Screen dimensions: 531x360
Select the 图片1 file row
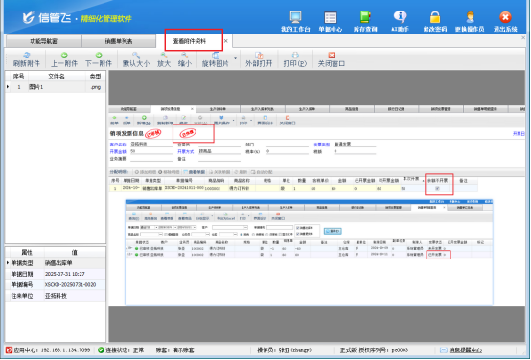point(56,87)
